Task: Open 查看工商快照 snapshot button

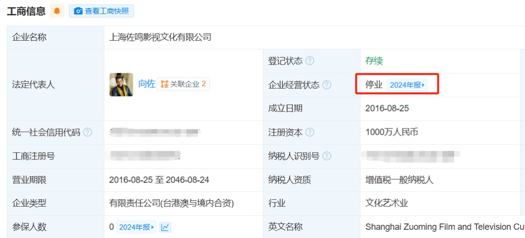Action: point(101,11)
